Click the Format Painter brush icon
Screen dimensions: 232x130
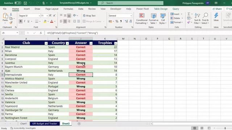pos(11,22)
